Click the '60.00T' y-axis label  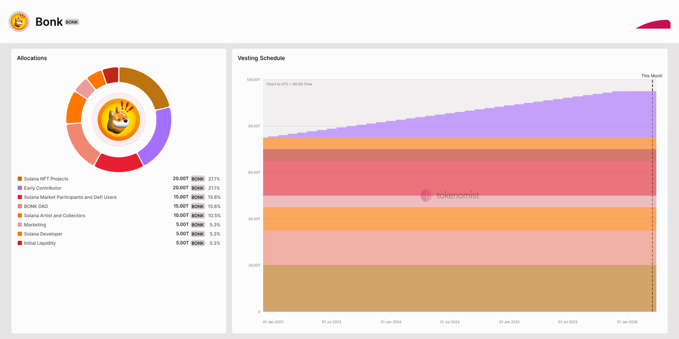coord(254,172)
